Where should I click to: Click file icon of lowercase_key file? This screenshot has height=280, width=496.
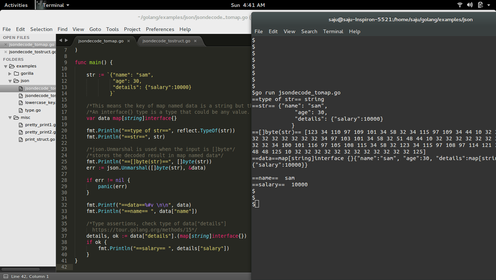(x=21, y=103)
